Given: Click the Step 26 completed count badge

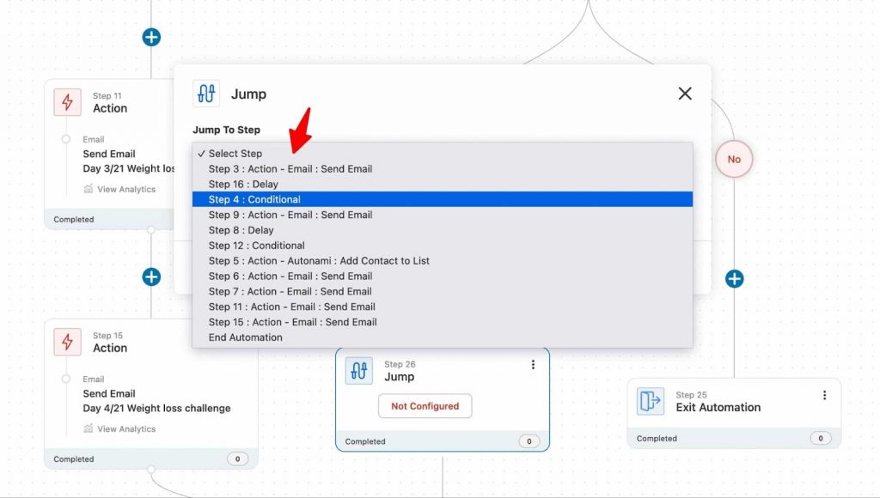Looking at the screenshot, I should tap(529, 441).
